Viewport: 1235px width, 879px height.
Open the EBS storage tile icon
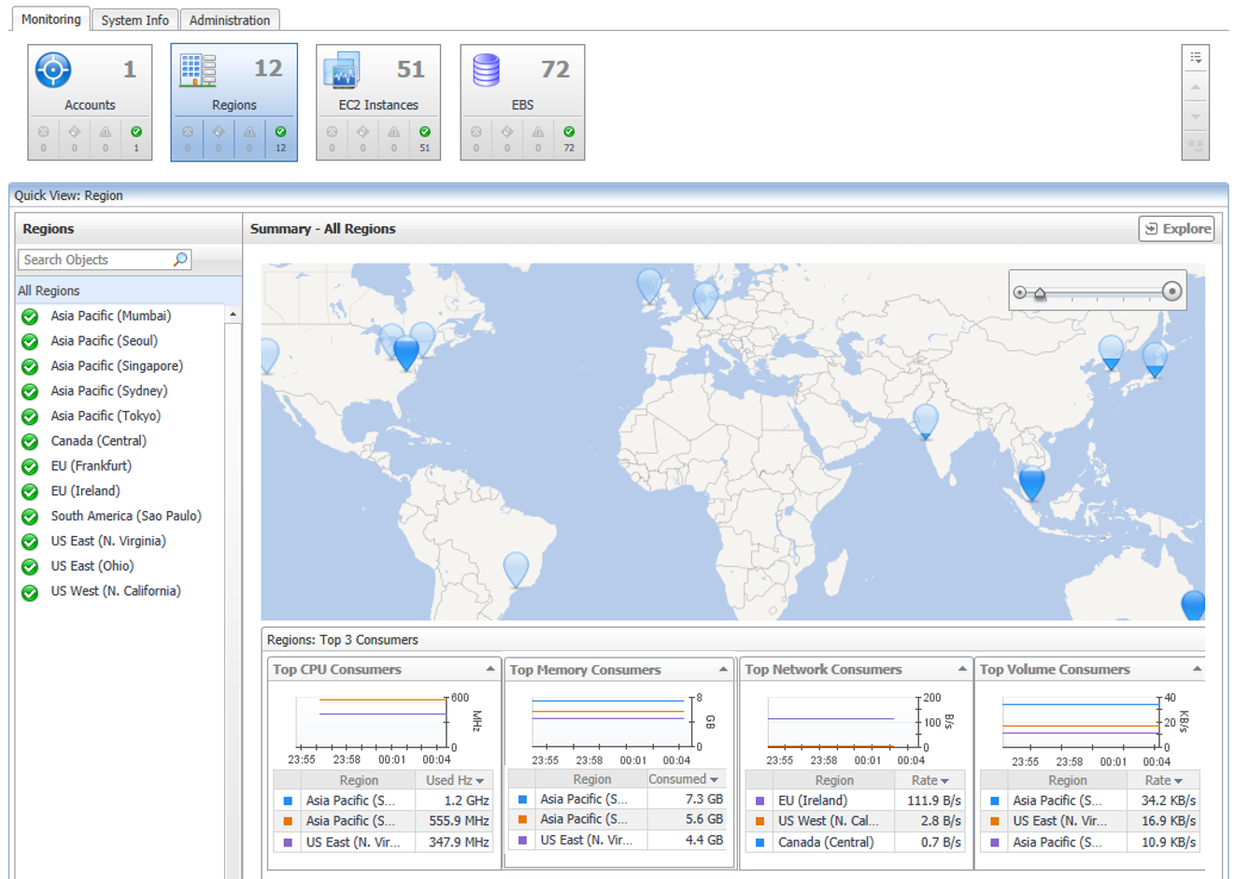[486, 70]
